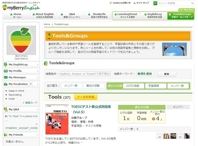Switch to the StudyLife tab
This screenshot has height=146, width=198.
click(x=98, y=16)
